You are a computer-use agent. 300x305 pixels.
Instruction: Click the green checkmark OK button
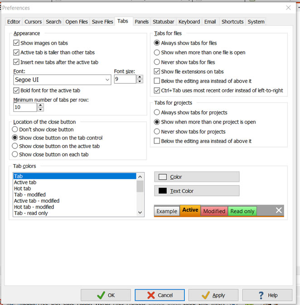[x=105, y=295]
